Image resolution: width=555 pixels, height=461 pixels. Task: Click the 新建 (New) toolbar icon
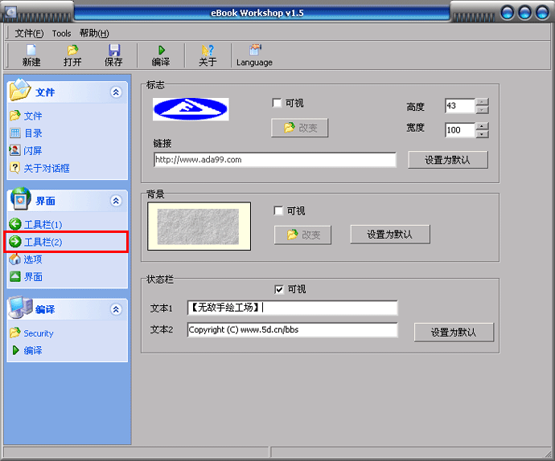[x=31, y=51]
